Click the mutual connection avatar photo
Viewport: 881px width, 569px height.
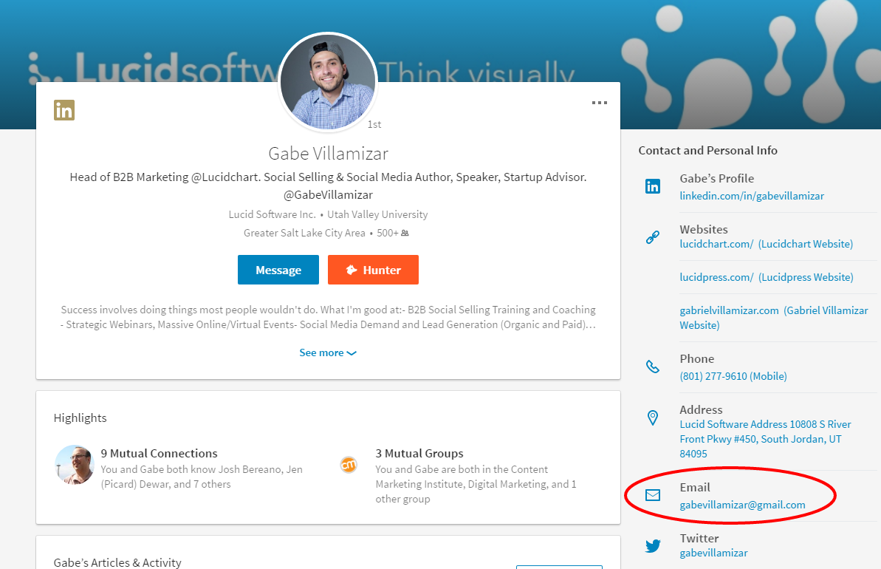(74, 464)
